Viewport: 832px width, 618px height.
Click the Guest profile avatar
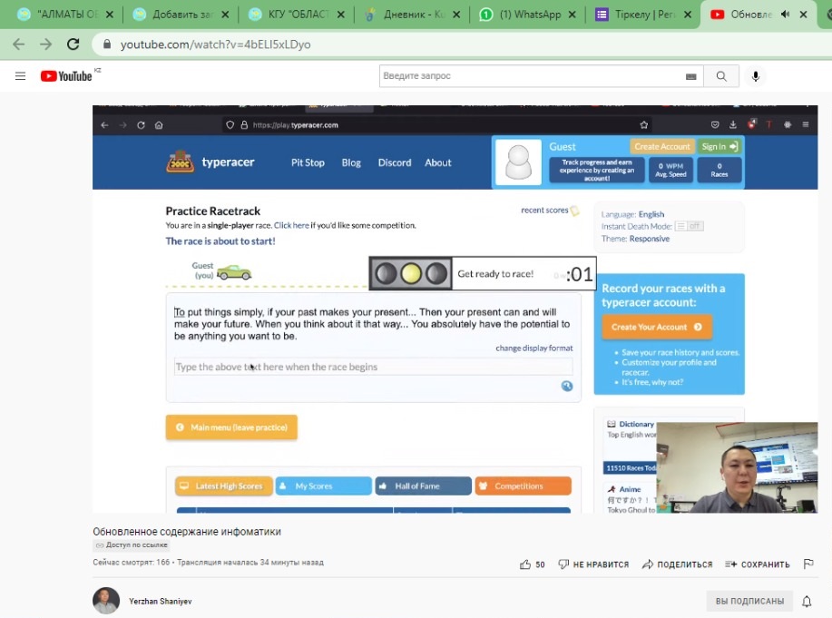point(518,162)
